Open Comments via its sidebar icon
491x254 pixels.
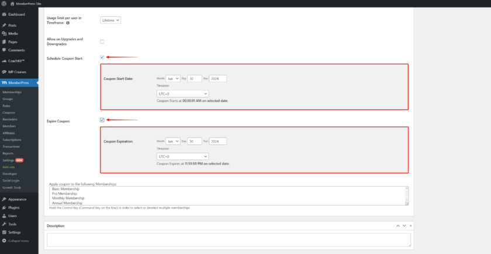4,50
